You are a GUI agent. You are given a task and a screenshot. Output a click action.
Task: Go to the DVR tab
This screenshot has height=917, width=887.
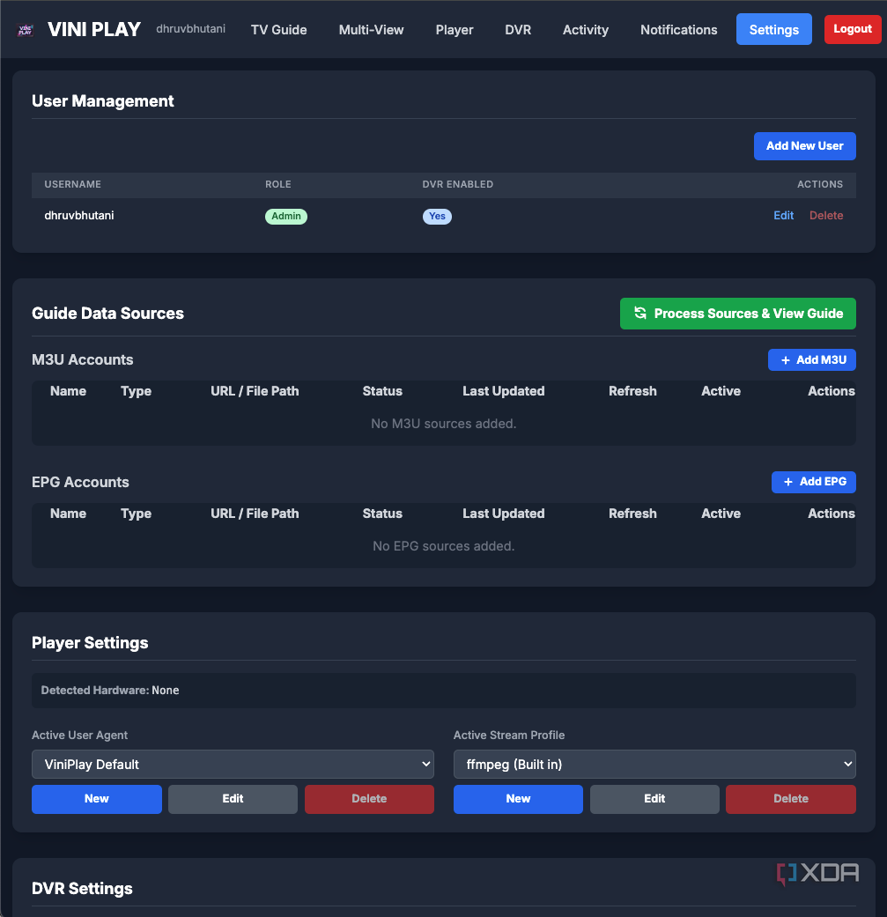518,30
